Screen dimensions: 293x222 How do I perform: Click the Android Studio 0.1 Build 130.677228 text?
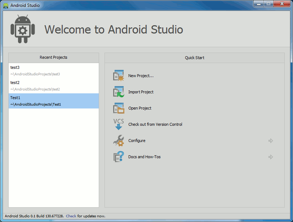[x=34, y=216]
